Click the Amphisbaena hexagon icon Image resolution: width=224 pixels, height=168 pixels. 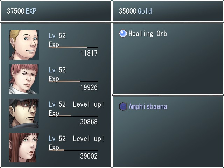[x=123, y=106]
